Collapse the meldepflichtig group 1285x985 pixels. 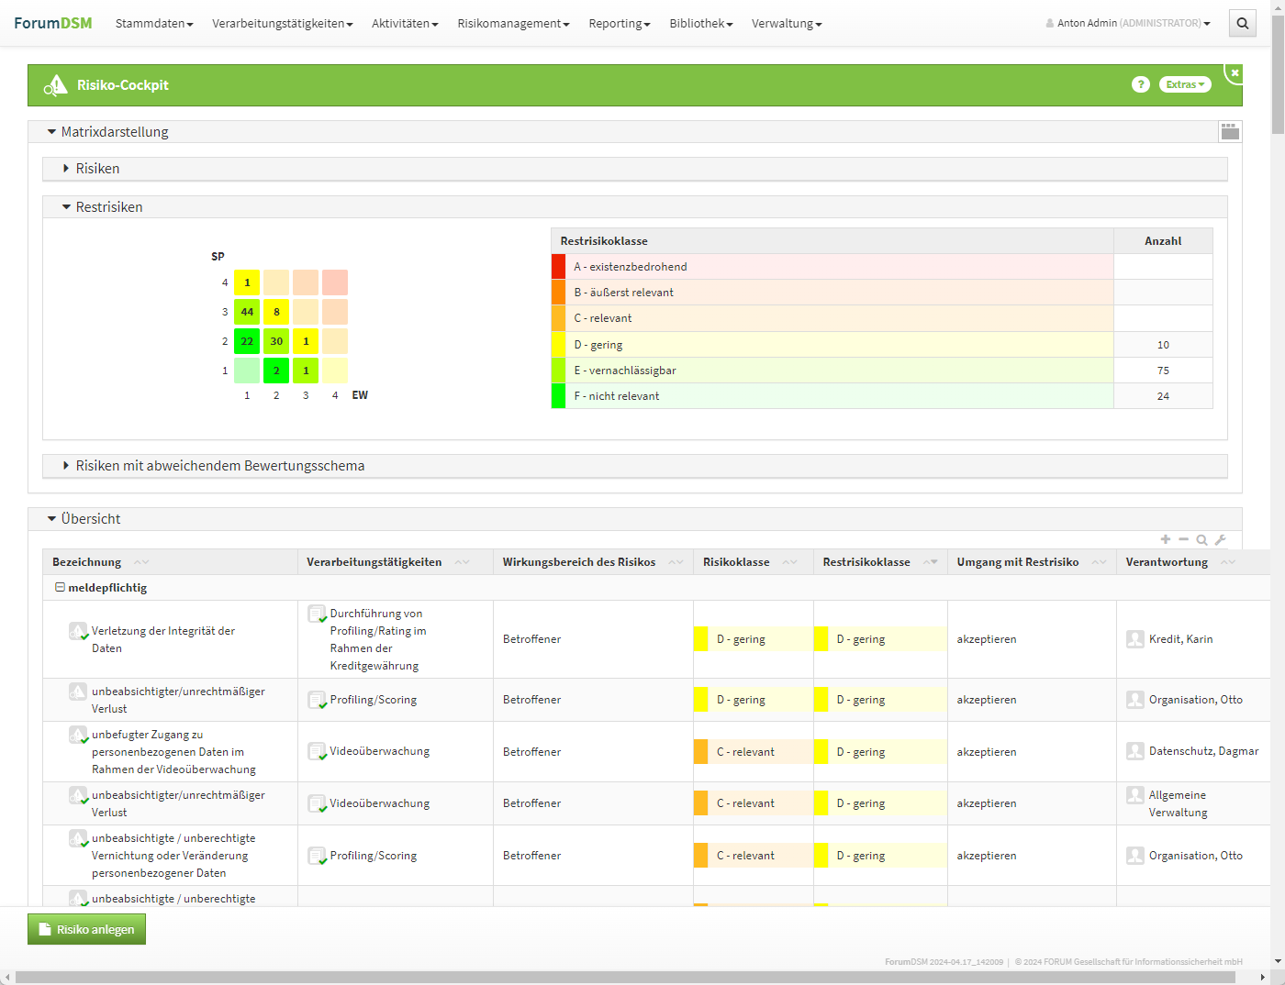click(x=60, y=588)
